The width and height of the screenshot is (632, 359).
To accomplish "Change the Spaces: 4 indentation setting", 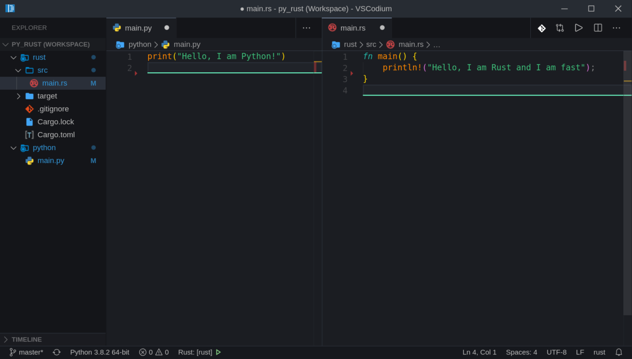I will (x=521, y=352).
